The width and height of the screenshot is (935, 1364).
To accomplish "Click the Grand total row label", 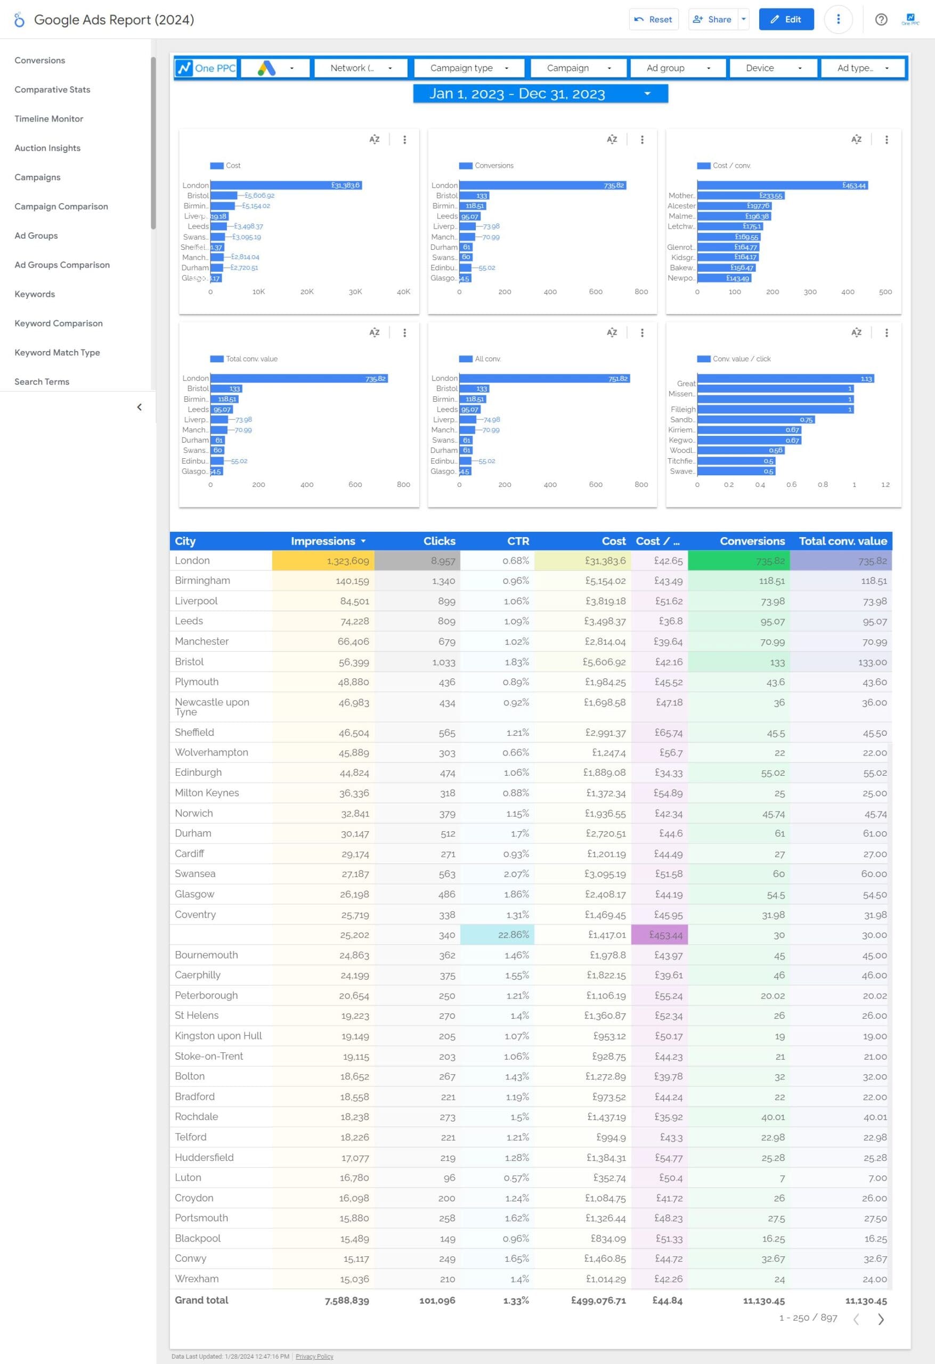I will [201, 1300].
